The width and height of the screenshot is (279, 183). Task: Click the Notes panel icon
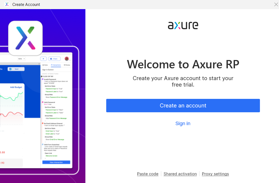point(65,65)
